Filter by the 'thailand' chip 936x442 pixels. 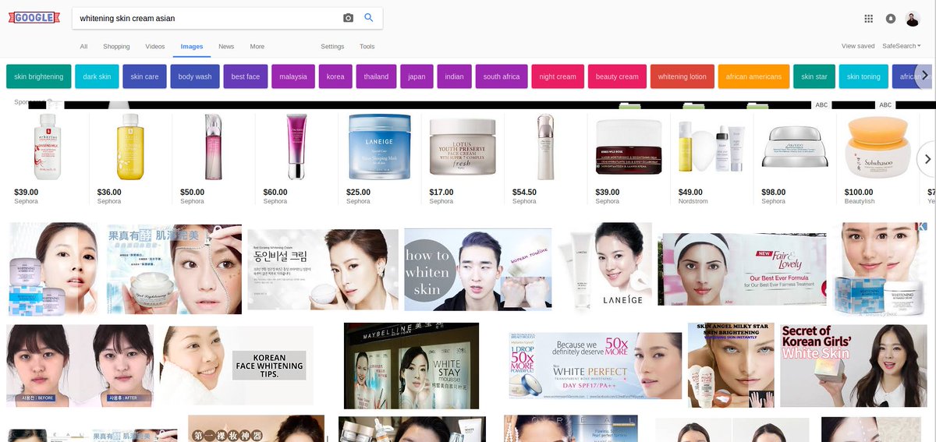click(376, 76)
